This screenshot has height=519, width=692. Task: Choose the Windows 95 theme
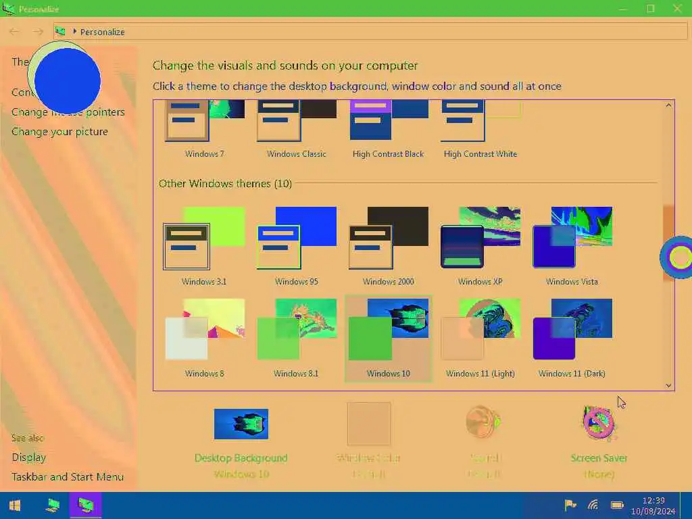pyautogui.click(x=297, y=247)
